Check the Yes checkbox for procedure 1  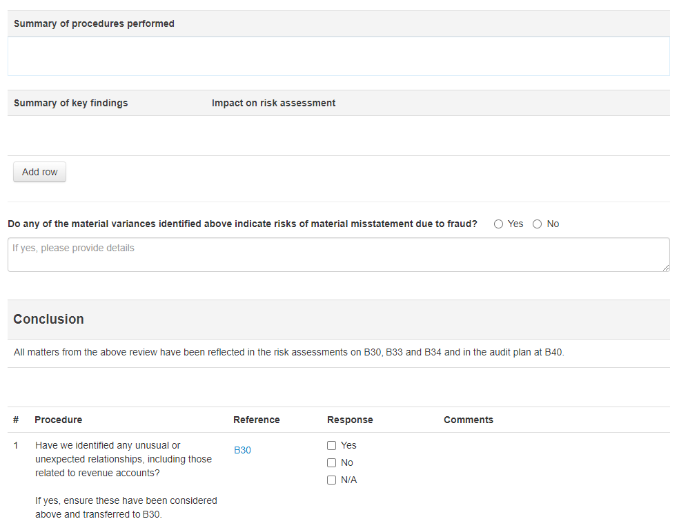tap(332, 445)
